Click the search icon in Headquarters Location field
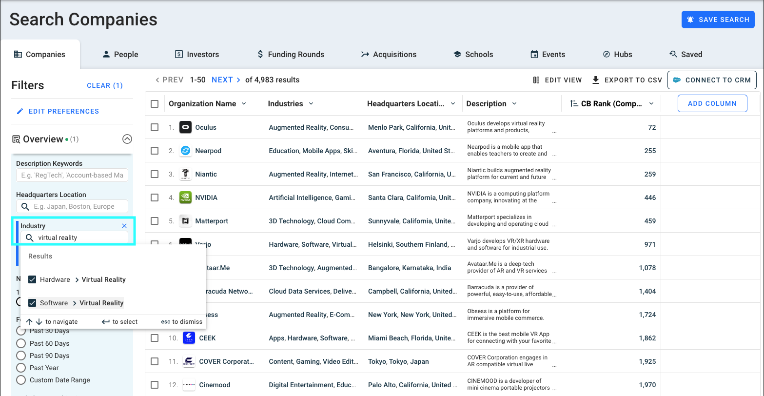 pos(25,206)
